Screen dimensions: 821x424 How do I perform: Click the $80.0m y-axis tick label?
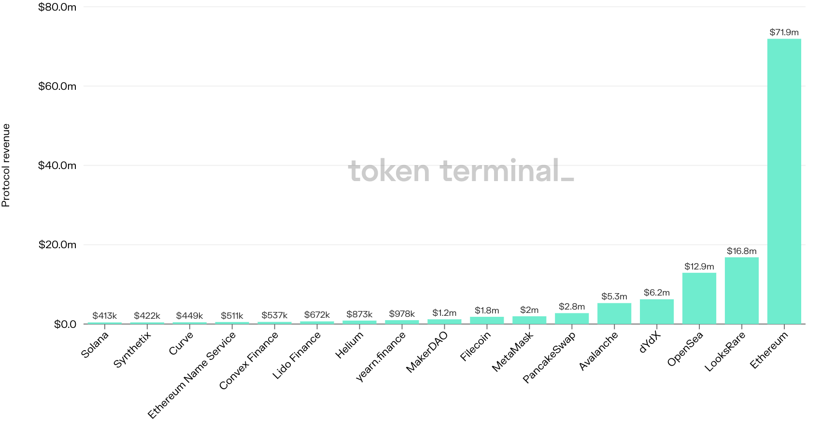(x=57, y=7)
